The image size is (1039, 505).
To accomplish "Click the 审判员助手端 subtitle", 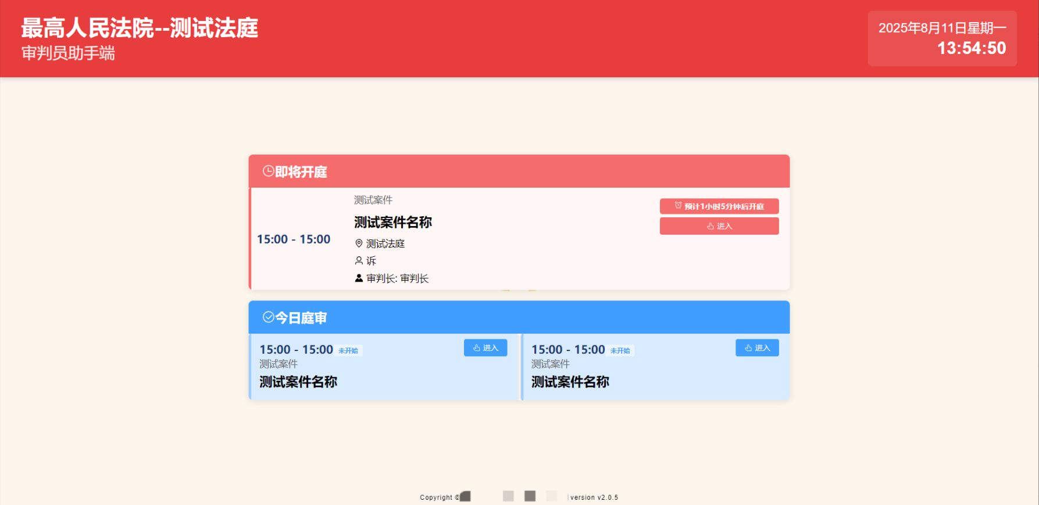I will [69, 53].
